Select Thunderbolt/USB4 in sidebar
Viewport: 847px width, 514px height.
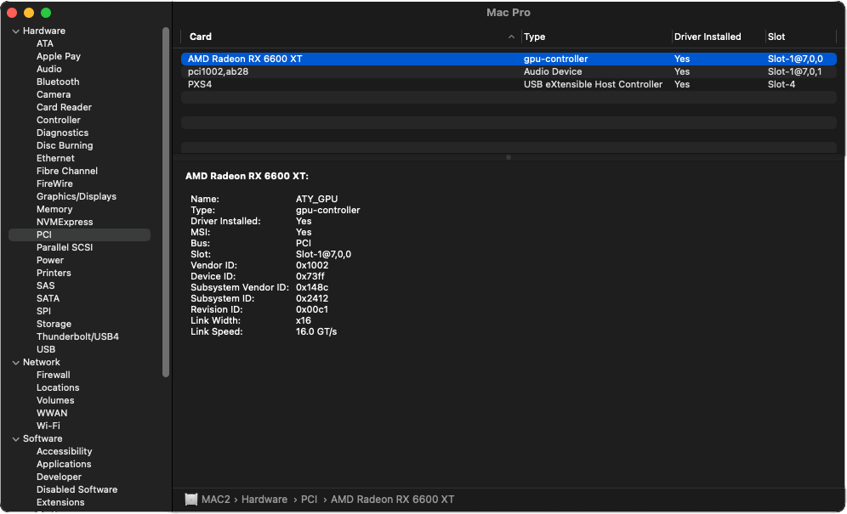point(77,337)
